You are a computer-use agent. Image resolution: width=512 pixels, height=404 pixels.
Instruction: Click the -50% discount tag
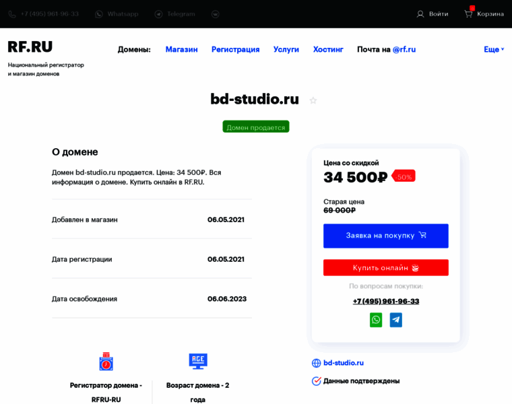tap(404, 176)
